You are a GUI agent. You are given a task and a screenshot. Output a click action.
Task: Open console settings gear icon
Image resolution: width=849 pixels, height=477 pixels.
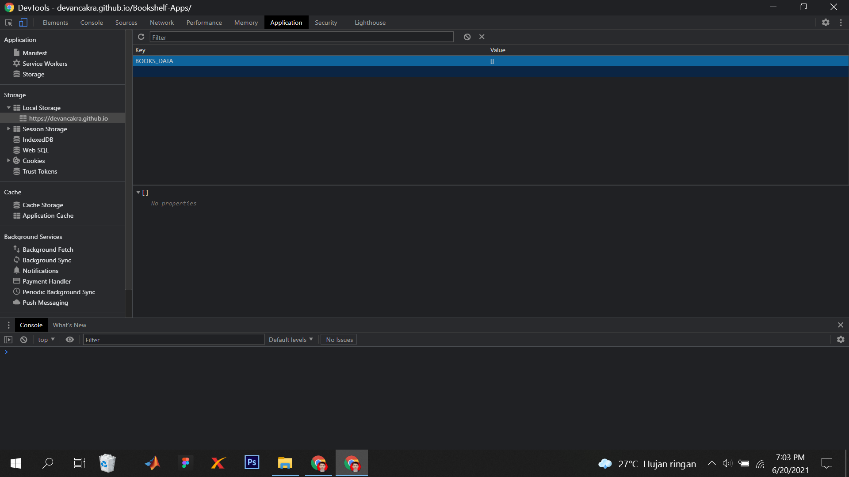click(x=841, y=340)
